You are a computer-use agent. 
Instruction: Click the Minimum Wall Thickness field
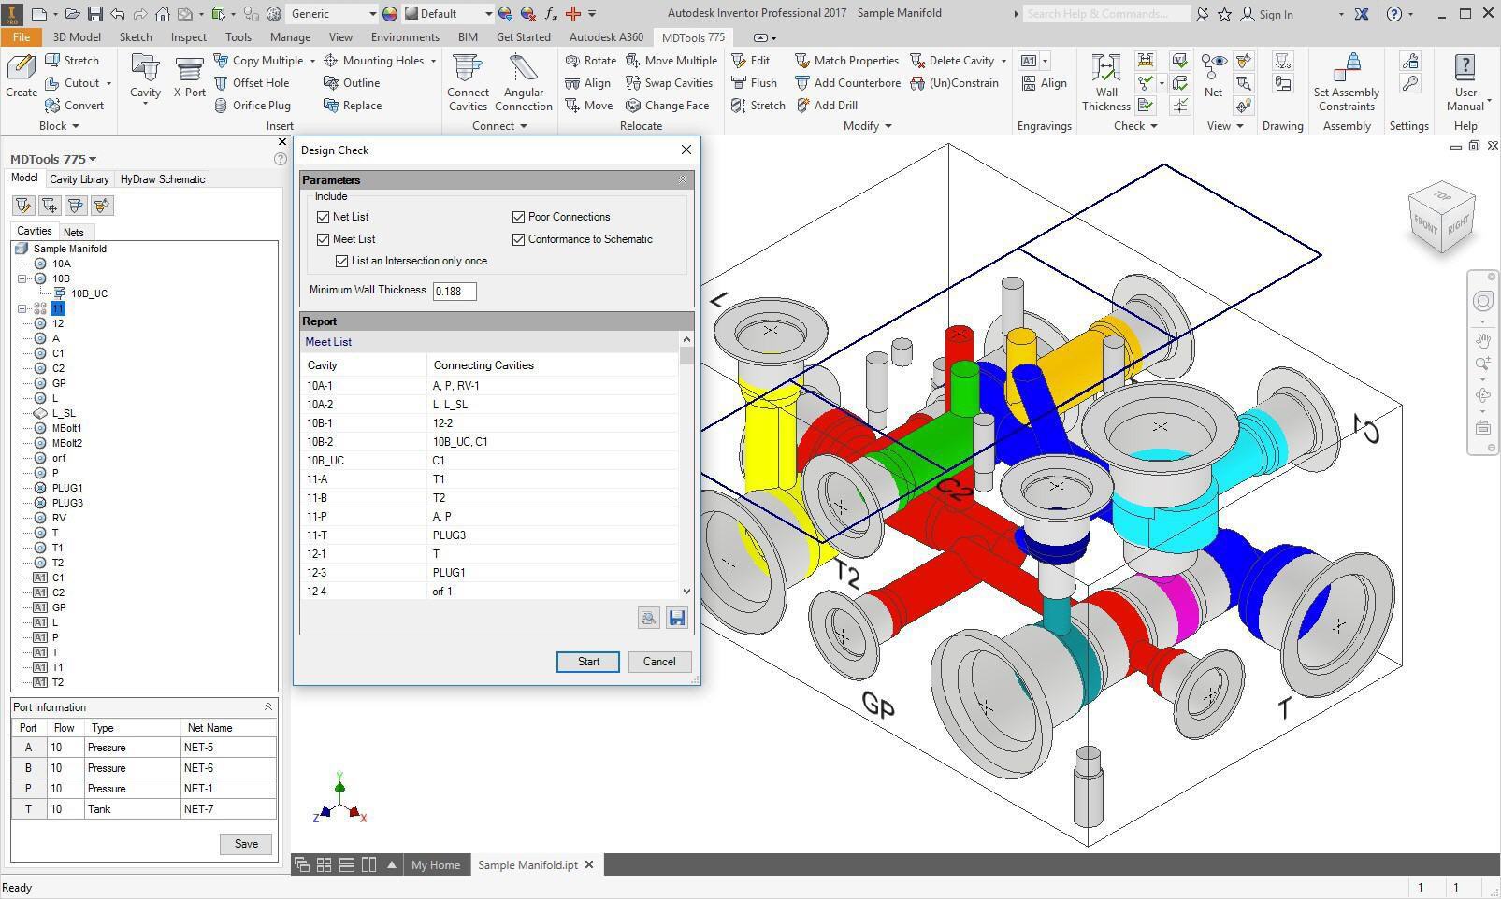(455, 291)
